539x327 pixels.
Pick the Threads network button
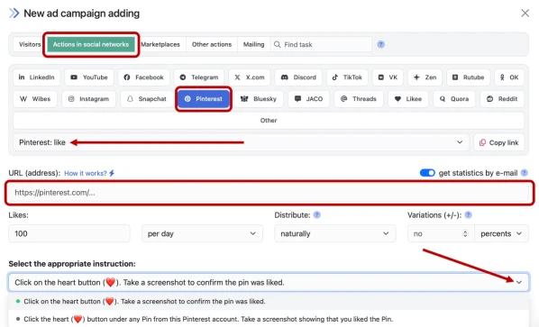[x=359, y=99]
